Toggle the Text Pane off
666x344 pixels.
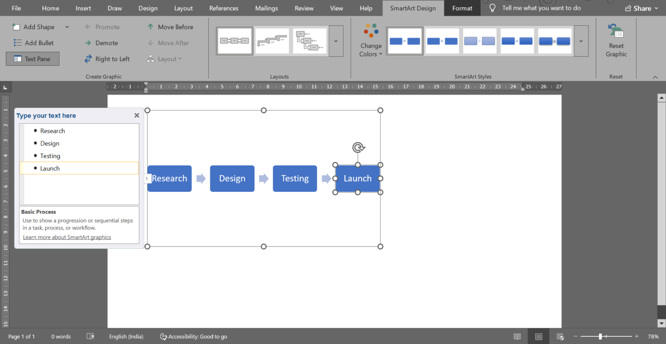point(32,59)
